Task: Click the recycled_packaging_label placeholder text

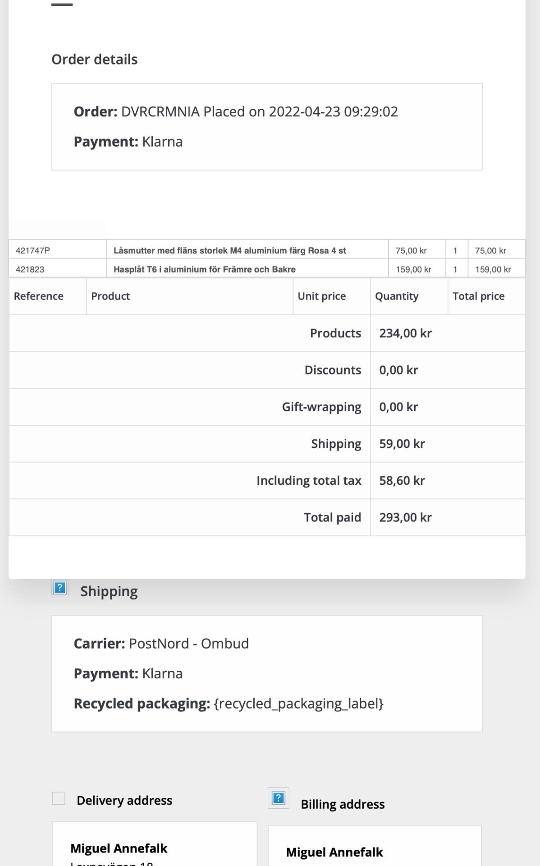Action: [298, 704]
